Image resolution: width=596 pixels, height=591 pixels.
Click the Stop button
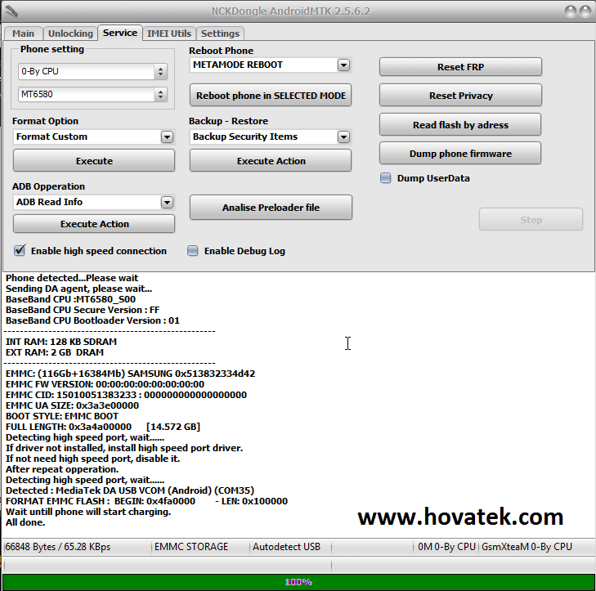click(x=531, y=219)
